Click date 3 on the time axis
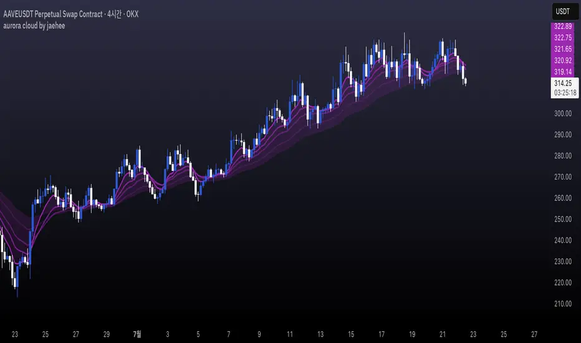Screen dimensions: 581x343 [168, 334]
